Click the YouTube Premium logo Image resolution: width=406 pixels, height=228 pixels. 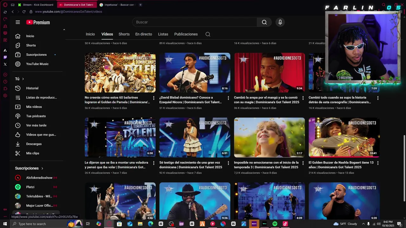coord(38,22)
